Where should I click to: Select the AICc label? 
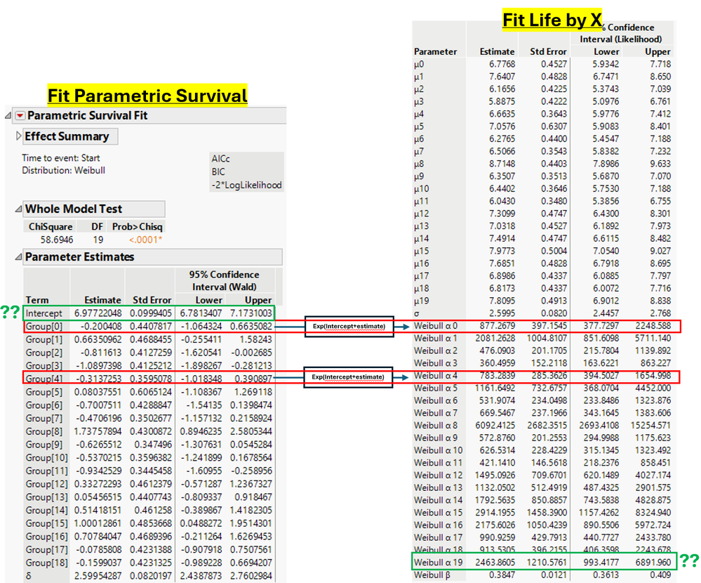pyautogui.click(x=221, y=159)
